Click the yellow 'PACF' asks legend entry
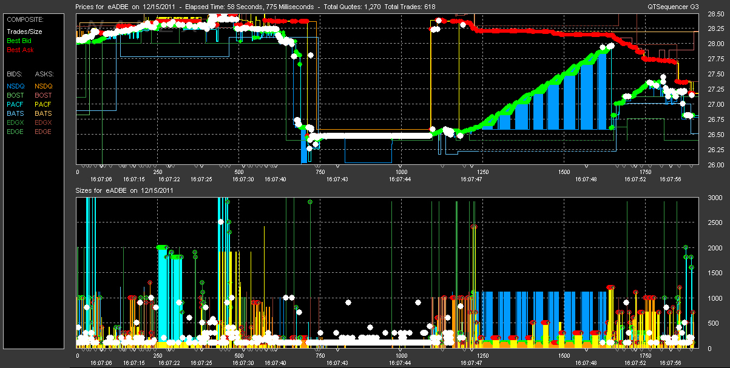Screen dimensions: 730x368 (x=44, y=104)
